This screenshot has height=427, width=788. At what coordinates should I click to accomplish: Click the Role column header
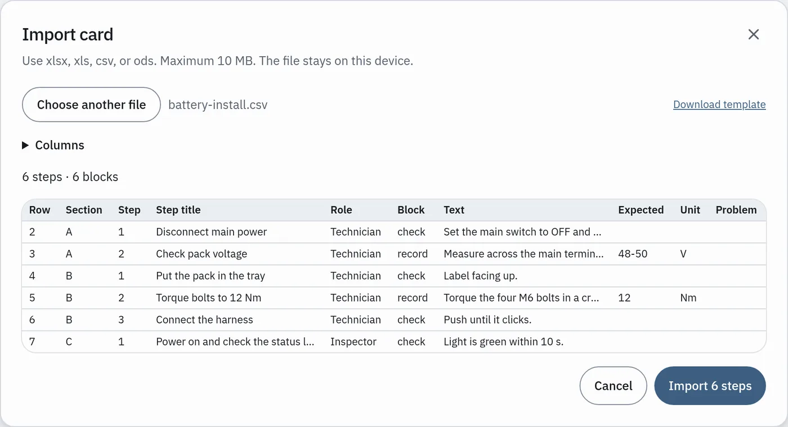[341, 210]
